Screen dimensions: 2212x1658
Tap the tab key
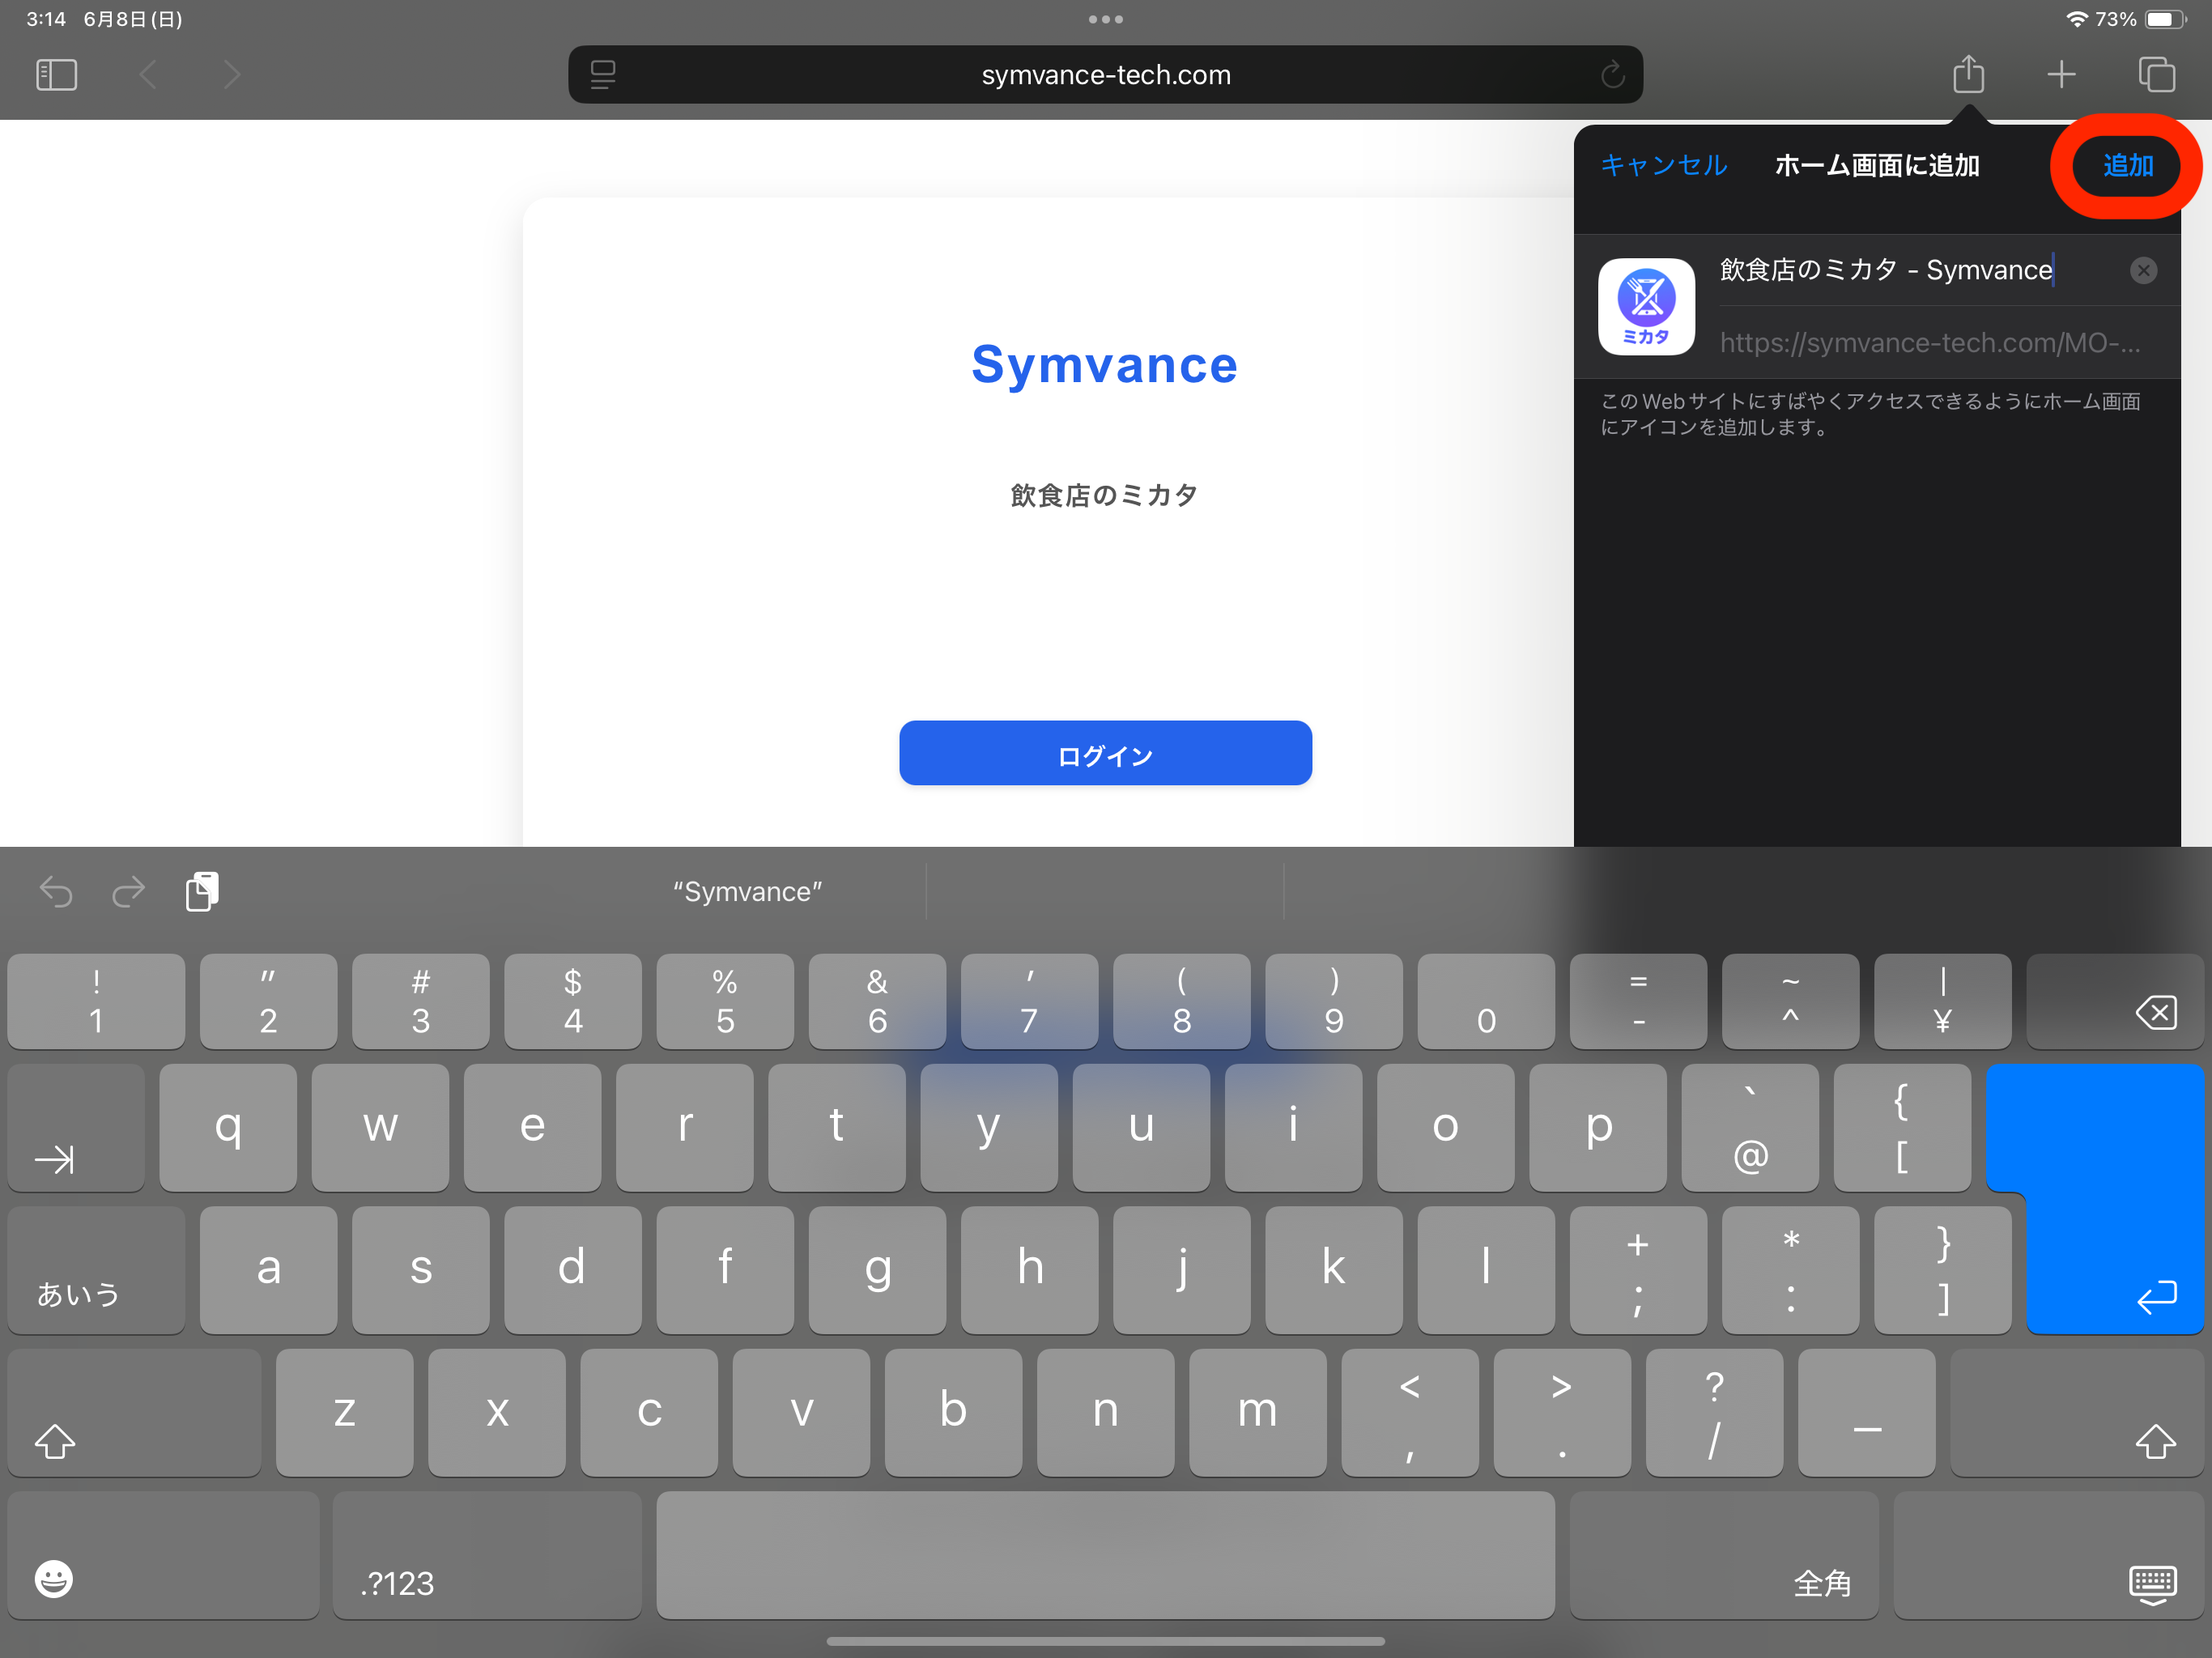(76, 1127)
